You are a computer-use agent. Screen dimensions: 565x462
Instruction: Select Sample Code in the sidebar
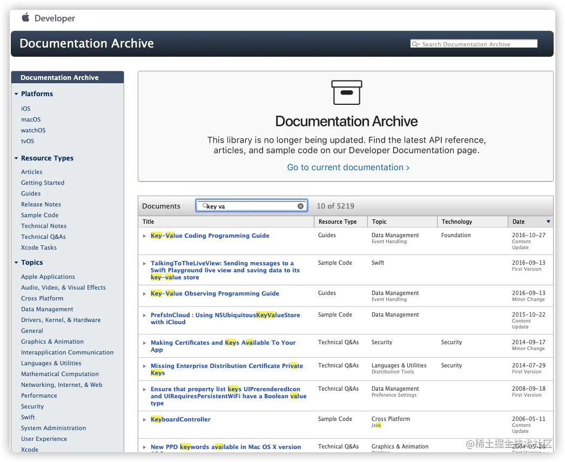[39, 215]
